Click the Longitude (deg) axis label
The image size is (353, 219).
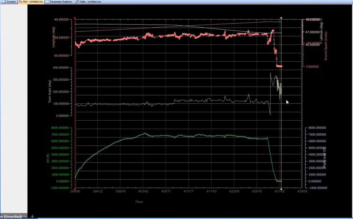pyautogui.click(x=53, y=37)
